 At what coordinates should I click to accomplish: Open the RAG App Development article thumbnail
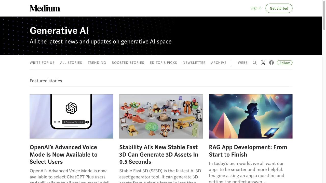point(251,116)
